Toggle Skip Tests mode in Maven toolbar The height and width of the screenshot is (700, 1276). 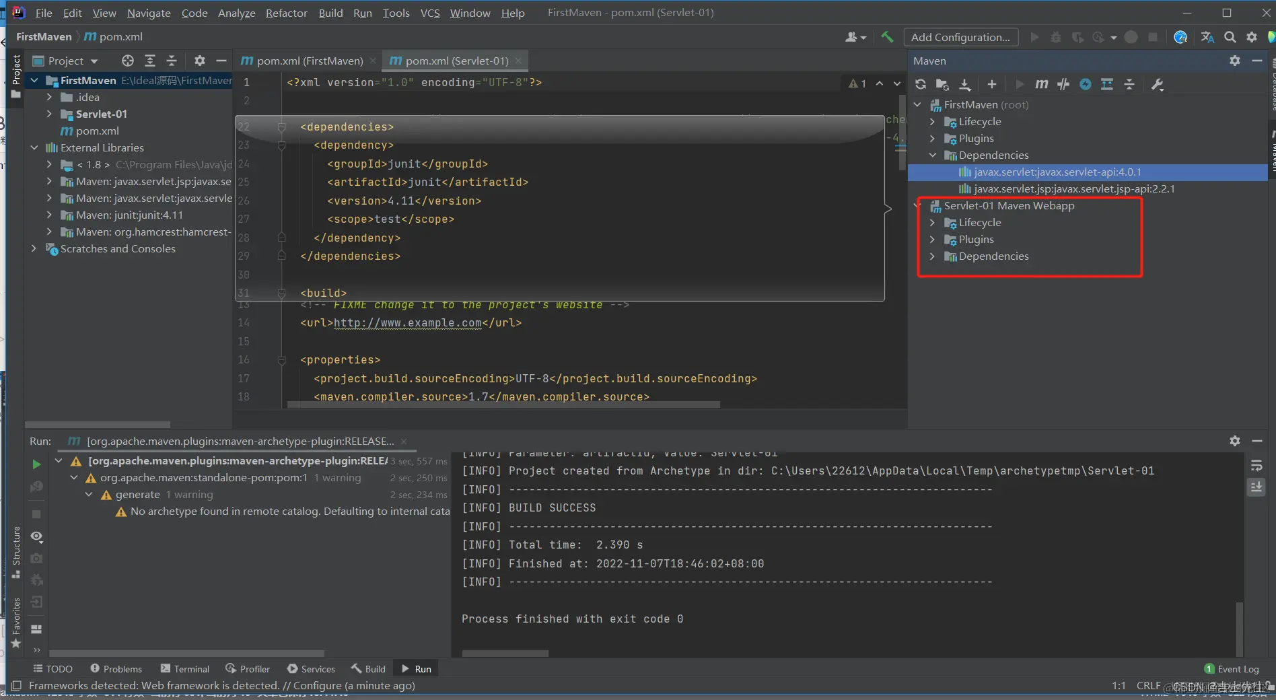[x=1086, y=84]
